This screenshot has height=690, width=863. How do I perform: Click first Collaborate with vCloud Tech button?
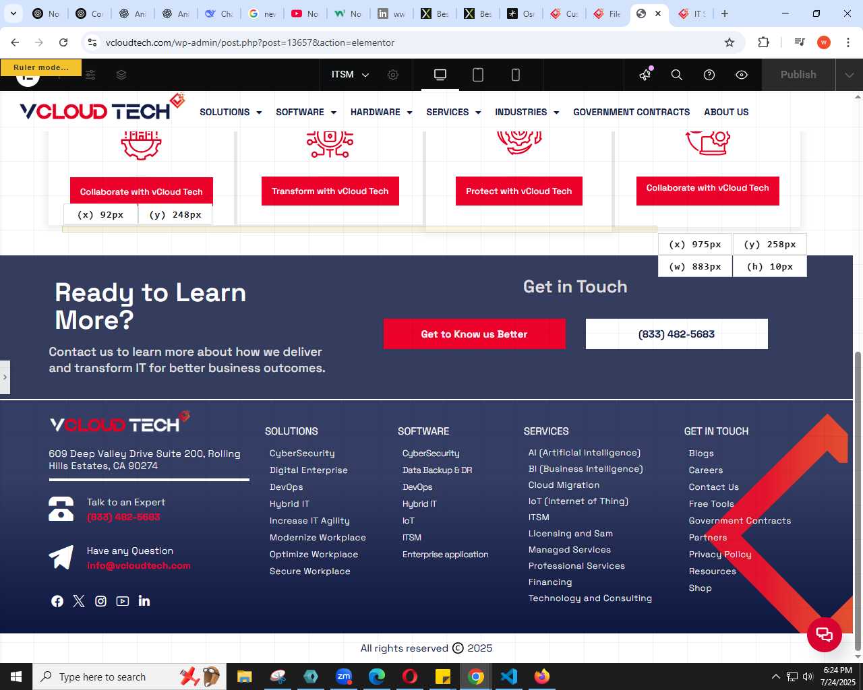142,191
